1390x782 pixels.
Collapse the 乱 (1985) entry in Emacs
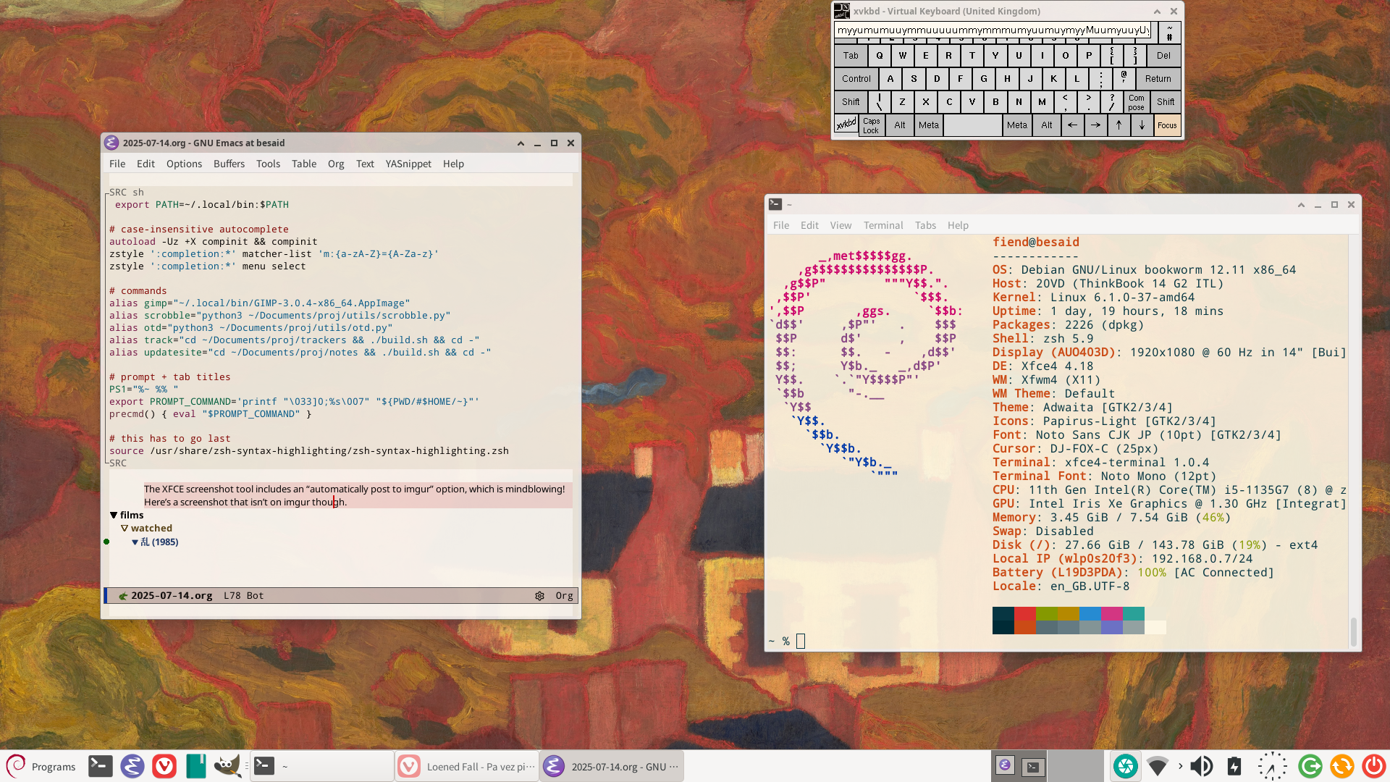pos(135,542)
